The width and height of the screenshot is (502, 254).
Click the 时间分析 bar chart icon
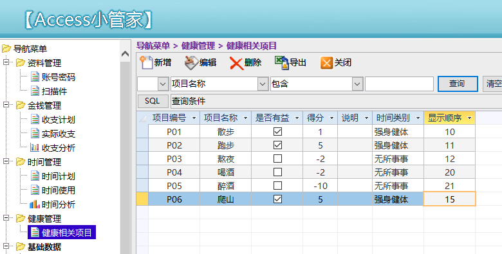point(35,204)
